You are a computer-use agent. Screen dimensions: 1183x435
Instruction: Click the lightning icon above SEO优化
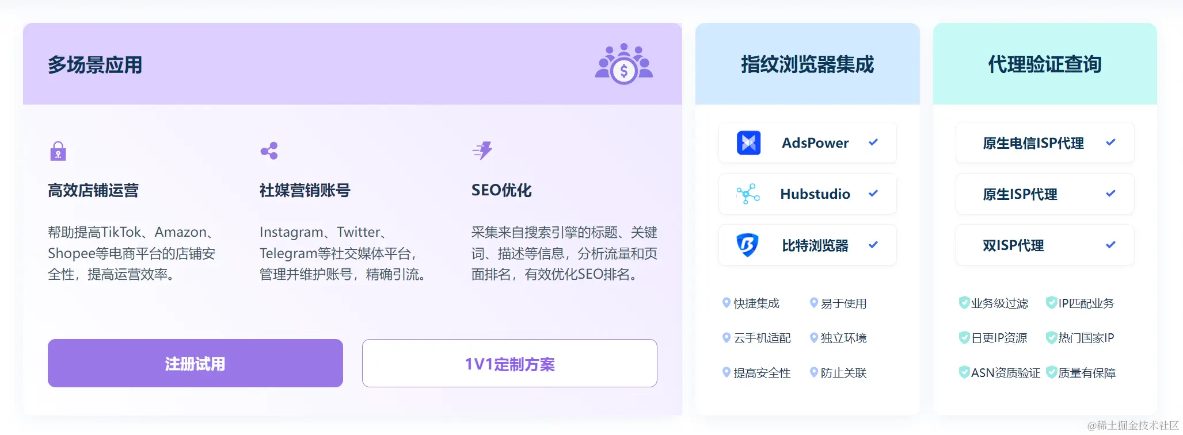pyautogui.click(x=482, y=151)
